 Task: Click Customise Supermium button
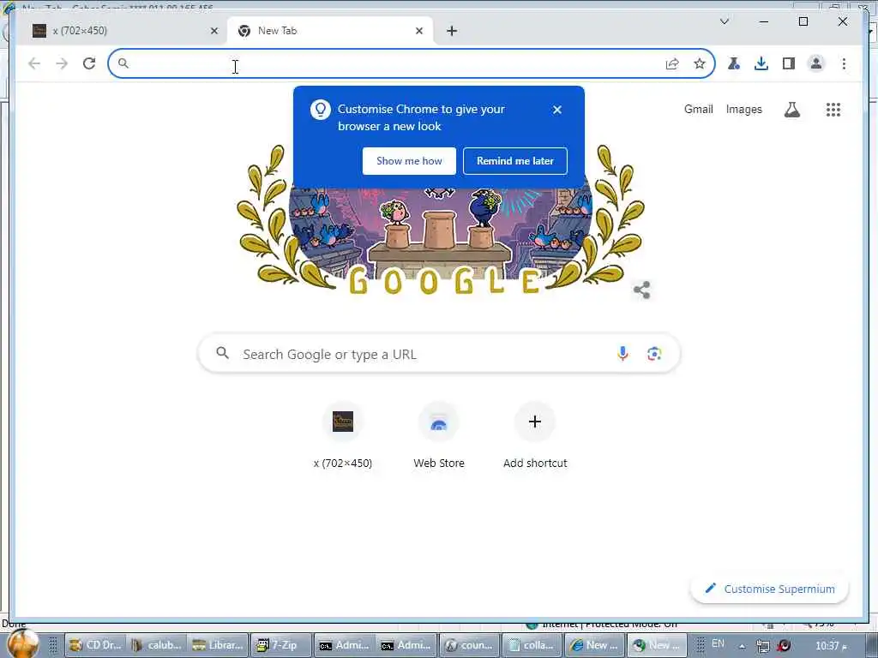[x=770, y=589]
